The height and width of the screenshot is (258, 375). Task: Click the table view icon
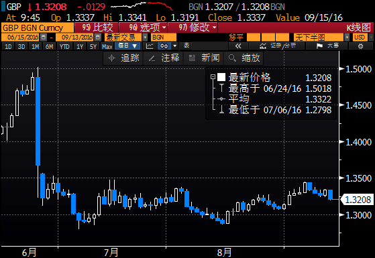[x=186, y=46]
